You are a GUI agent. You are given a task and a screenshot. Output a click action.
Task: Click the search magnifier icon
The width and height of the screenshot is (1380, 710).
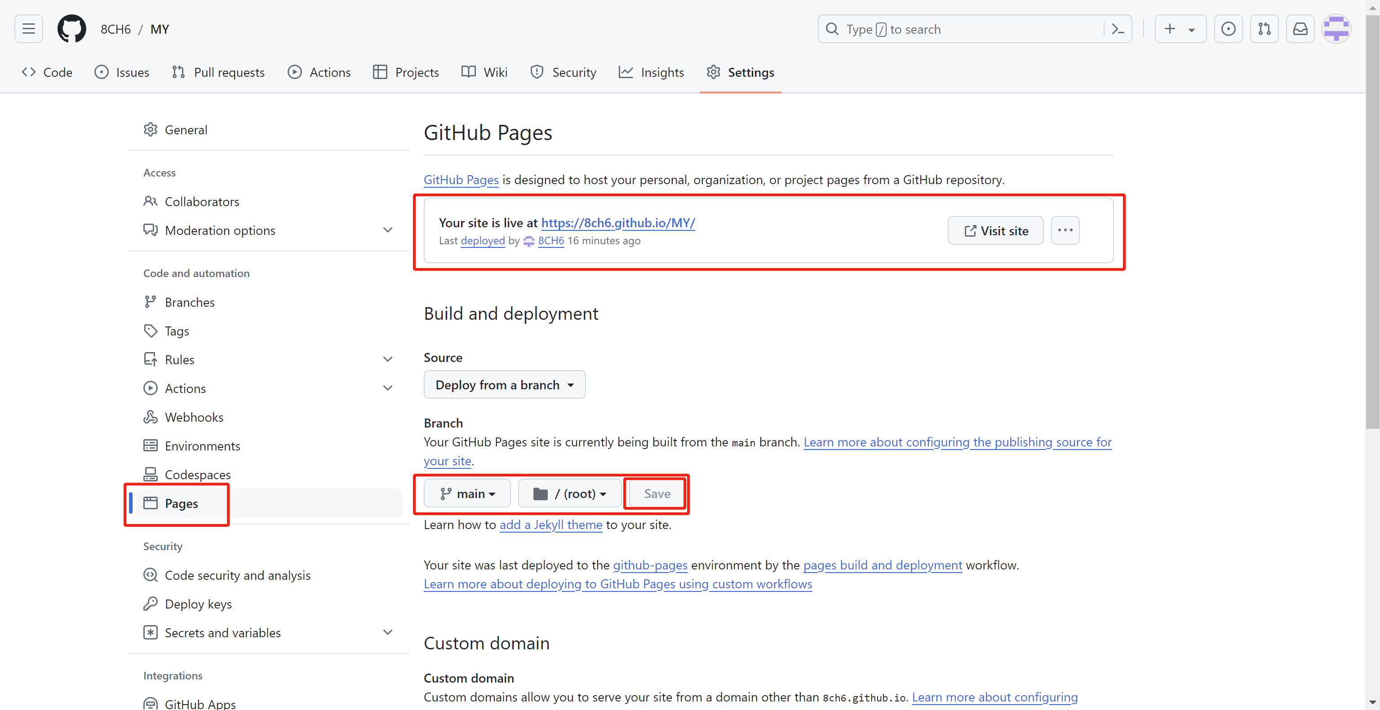click(832, 29)
